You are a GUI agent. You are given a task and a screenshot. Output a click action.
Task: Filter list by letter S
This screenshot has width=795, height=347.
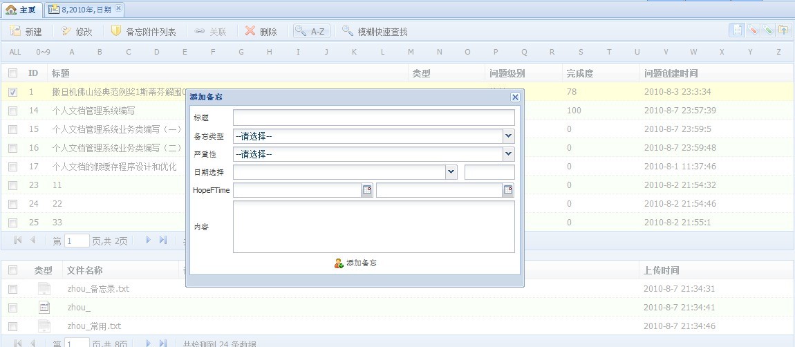pos(581,52)
